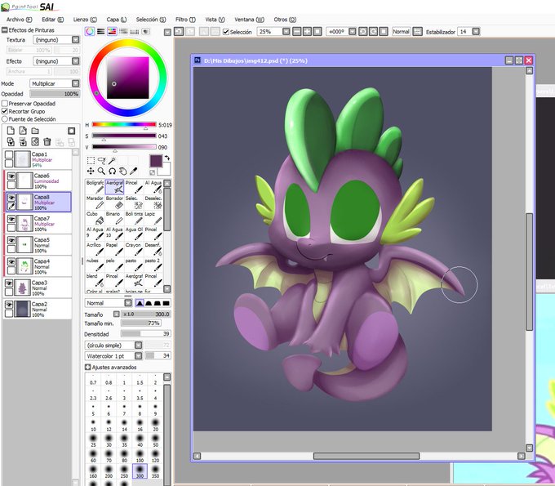555x486 pixels.
Task: Collapse the Ajustes avanzados section
Action: tap(88, 367)
